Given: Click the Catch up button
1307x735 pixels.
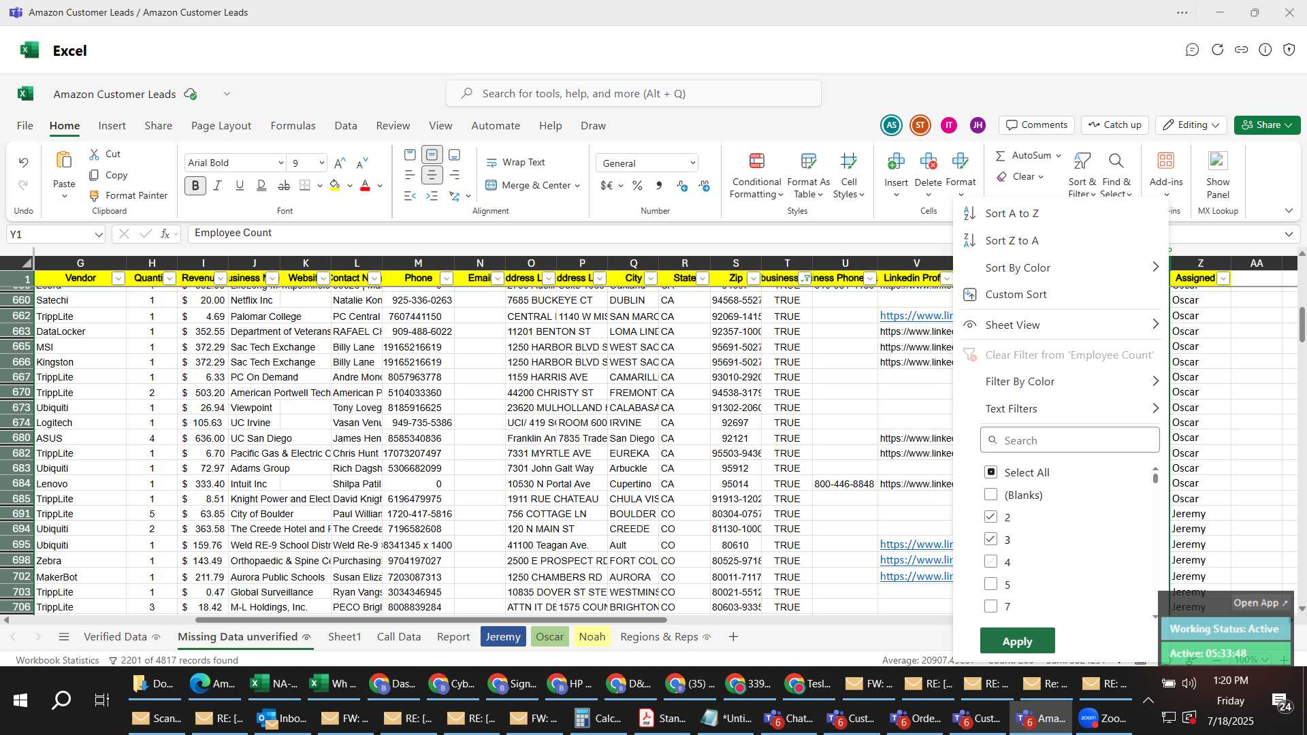Looking at the screenshot, I should pos(1114,125).
